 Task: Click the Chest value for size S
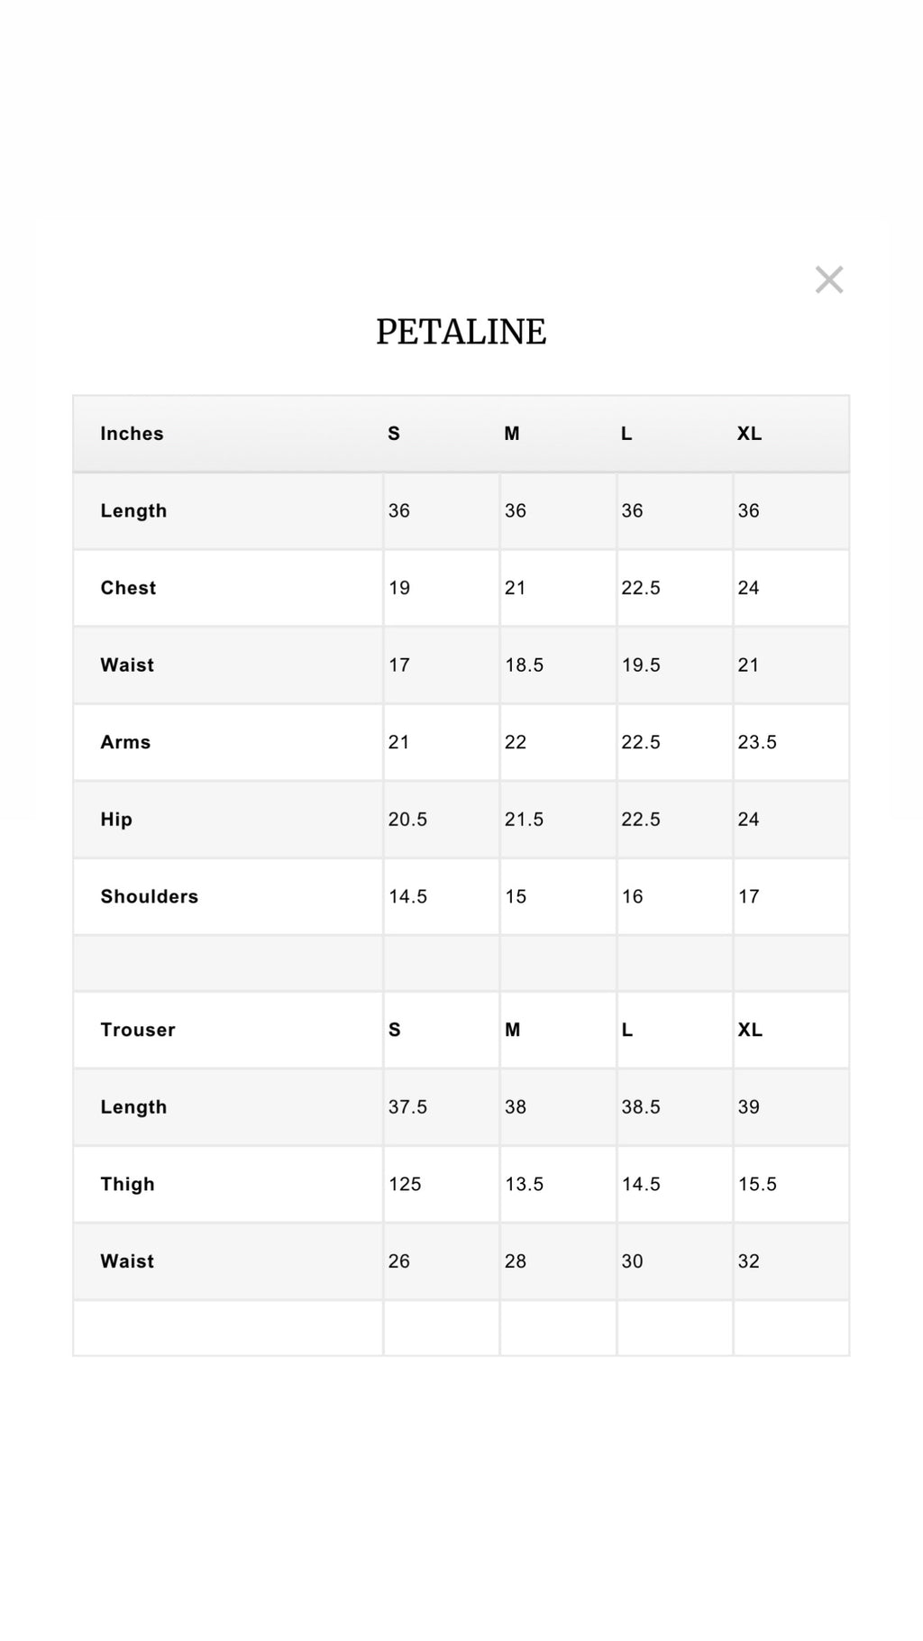click(399, 588)
